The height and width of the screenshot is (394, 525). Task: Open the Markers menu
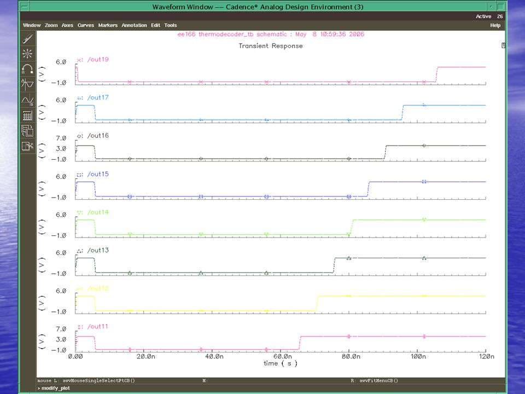tap(108, 25)
